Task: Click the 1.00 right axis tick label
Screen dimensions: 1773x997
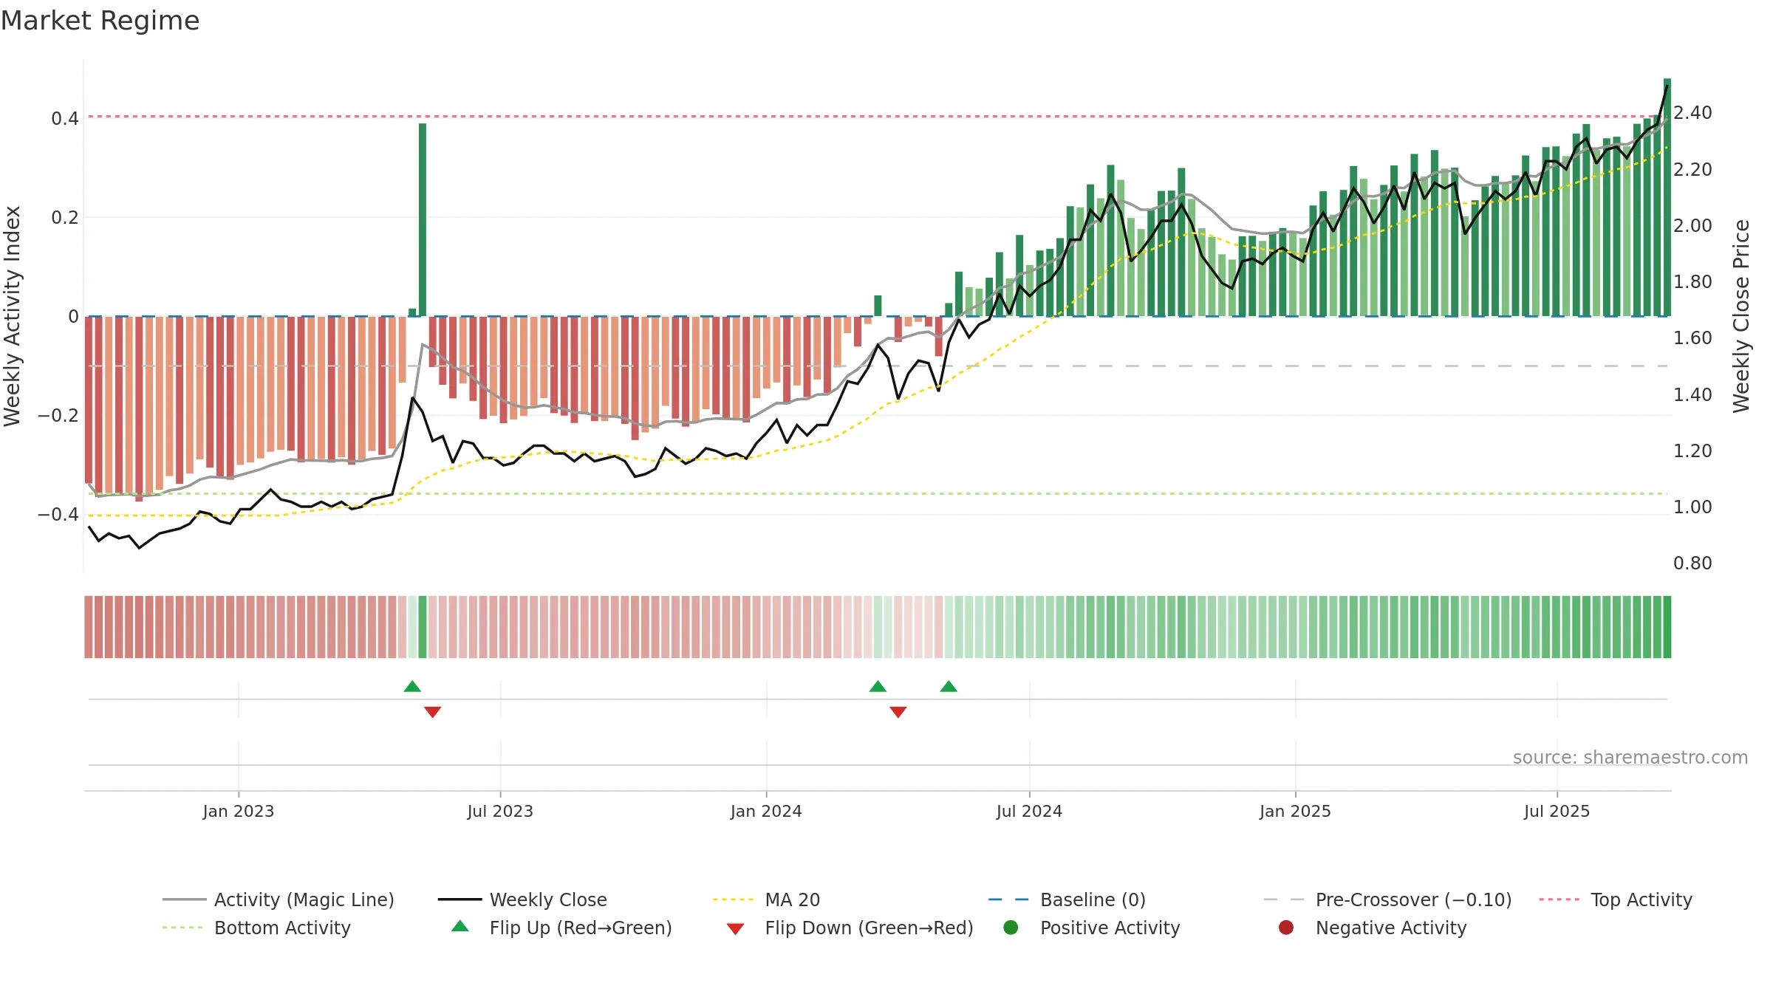Action: click(1692, 507)
